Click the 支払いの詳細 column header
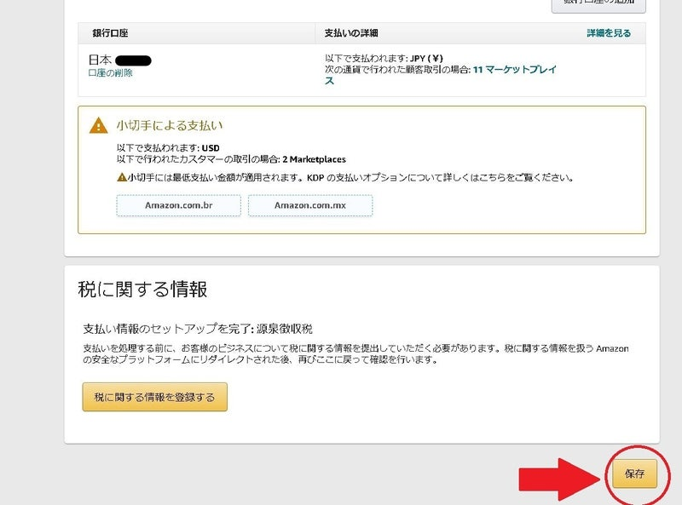The image size is (682, 505). tap(351, 33)
